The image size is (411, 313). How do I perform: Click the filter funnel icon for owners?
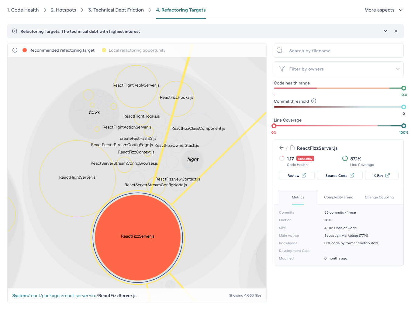tap(282, 69)
